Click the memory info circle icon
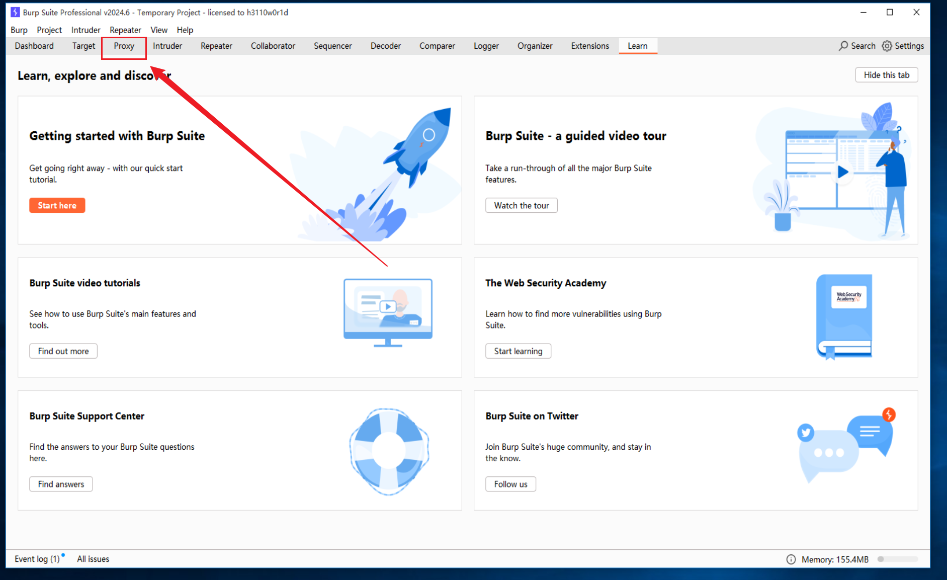 click(791, 559)
